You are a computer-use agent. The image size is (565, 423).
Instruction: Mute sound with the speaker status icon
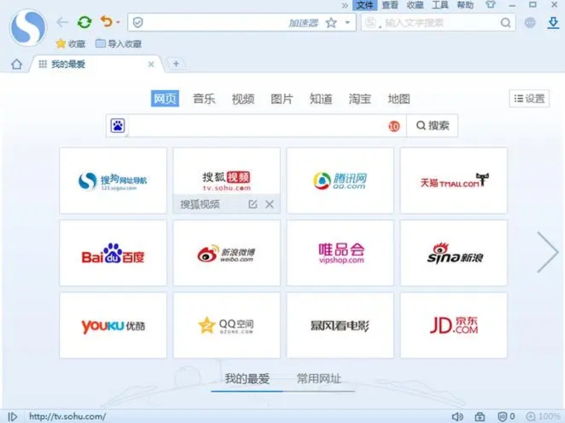[x=457, y=417]
